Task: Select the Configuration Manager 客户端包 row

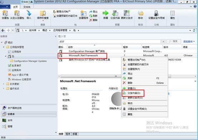Action: pos(127,51)
